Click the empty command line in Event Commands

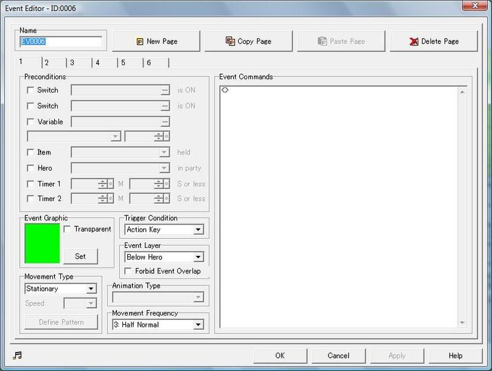pyautogui.click(x=339, y=90)
